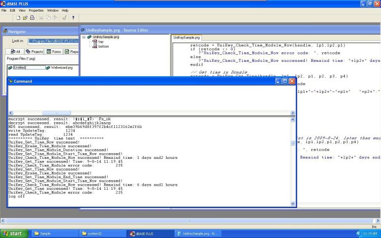Click the Copy toolbar icon
Screen dimensions: 381x238
click(48, 18)
